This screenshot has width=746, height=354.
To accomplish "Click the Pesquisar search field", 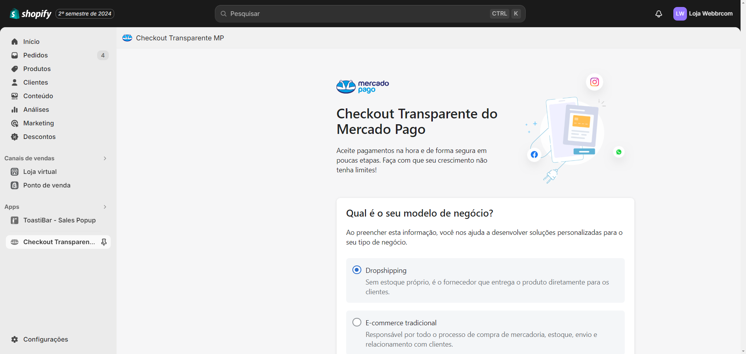I will (370, 14).
